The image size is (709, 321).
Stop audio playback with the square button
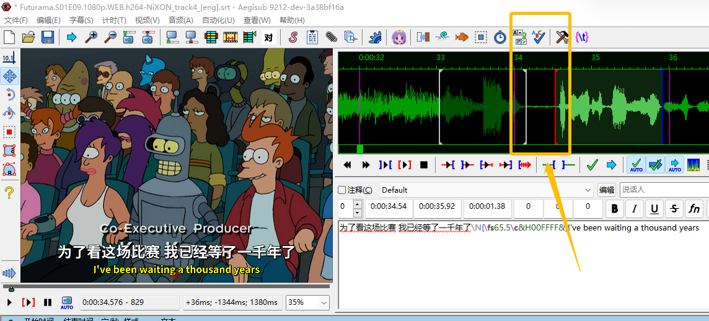pyautogui.click(x=424, y=165)
